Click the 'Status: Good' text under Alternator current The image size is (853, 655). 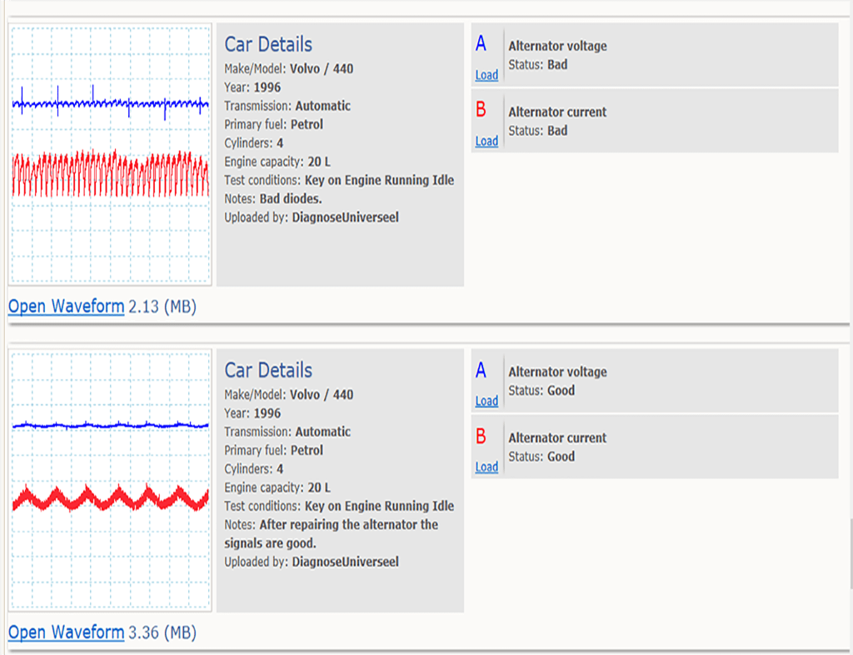(x=542, y=456)
